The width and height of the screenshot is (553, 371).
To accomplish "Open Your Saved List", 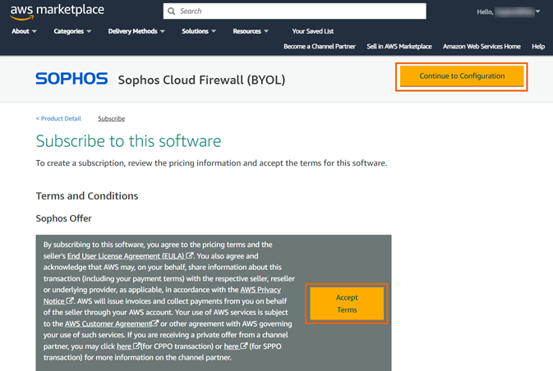I will coord(312,31).
